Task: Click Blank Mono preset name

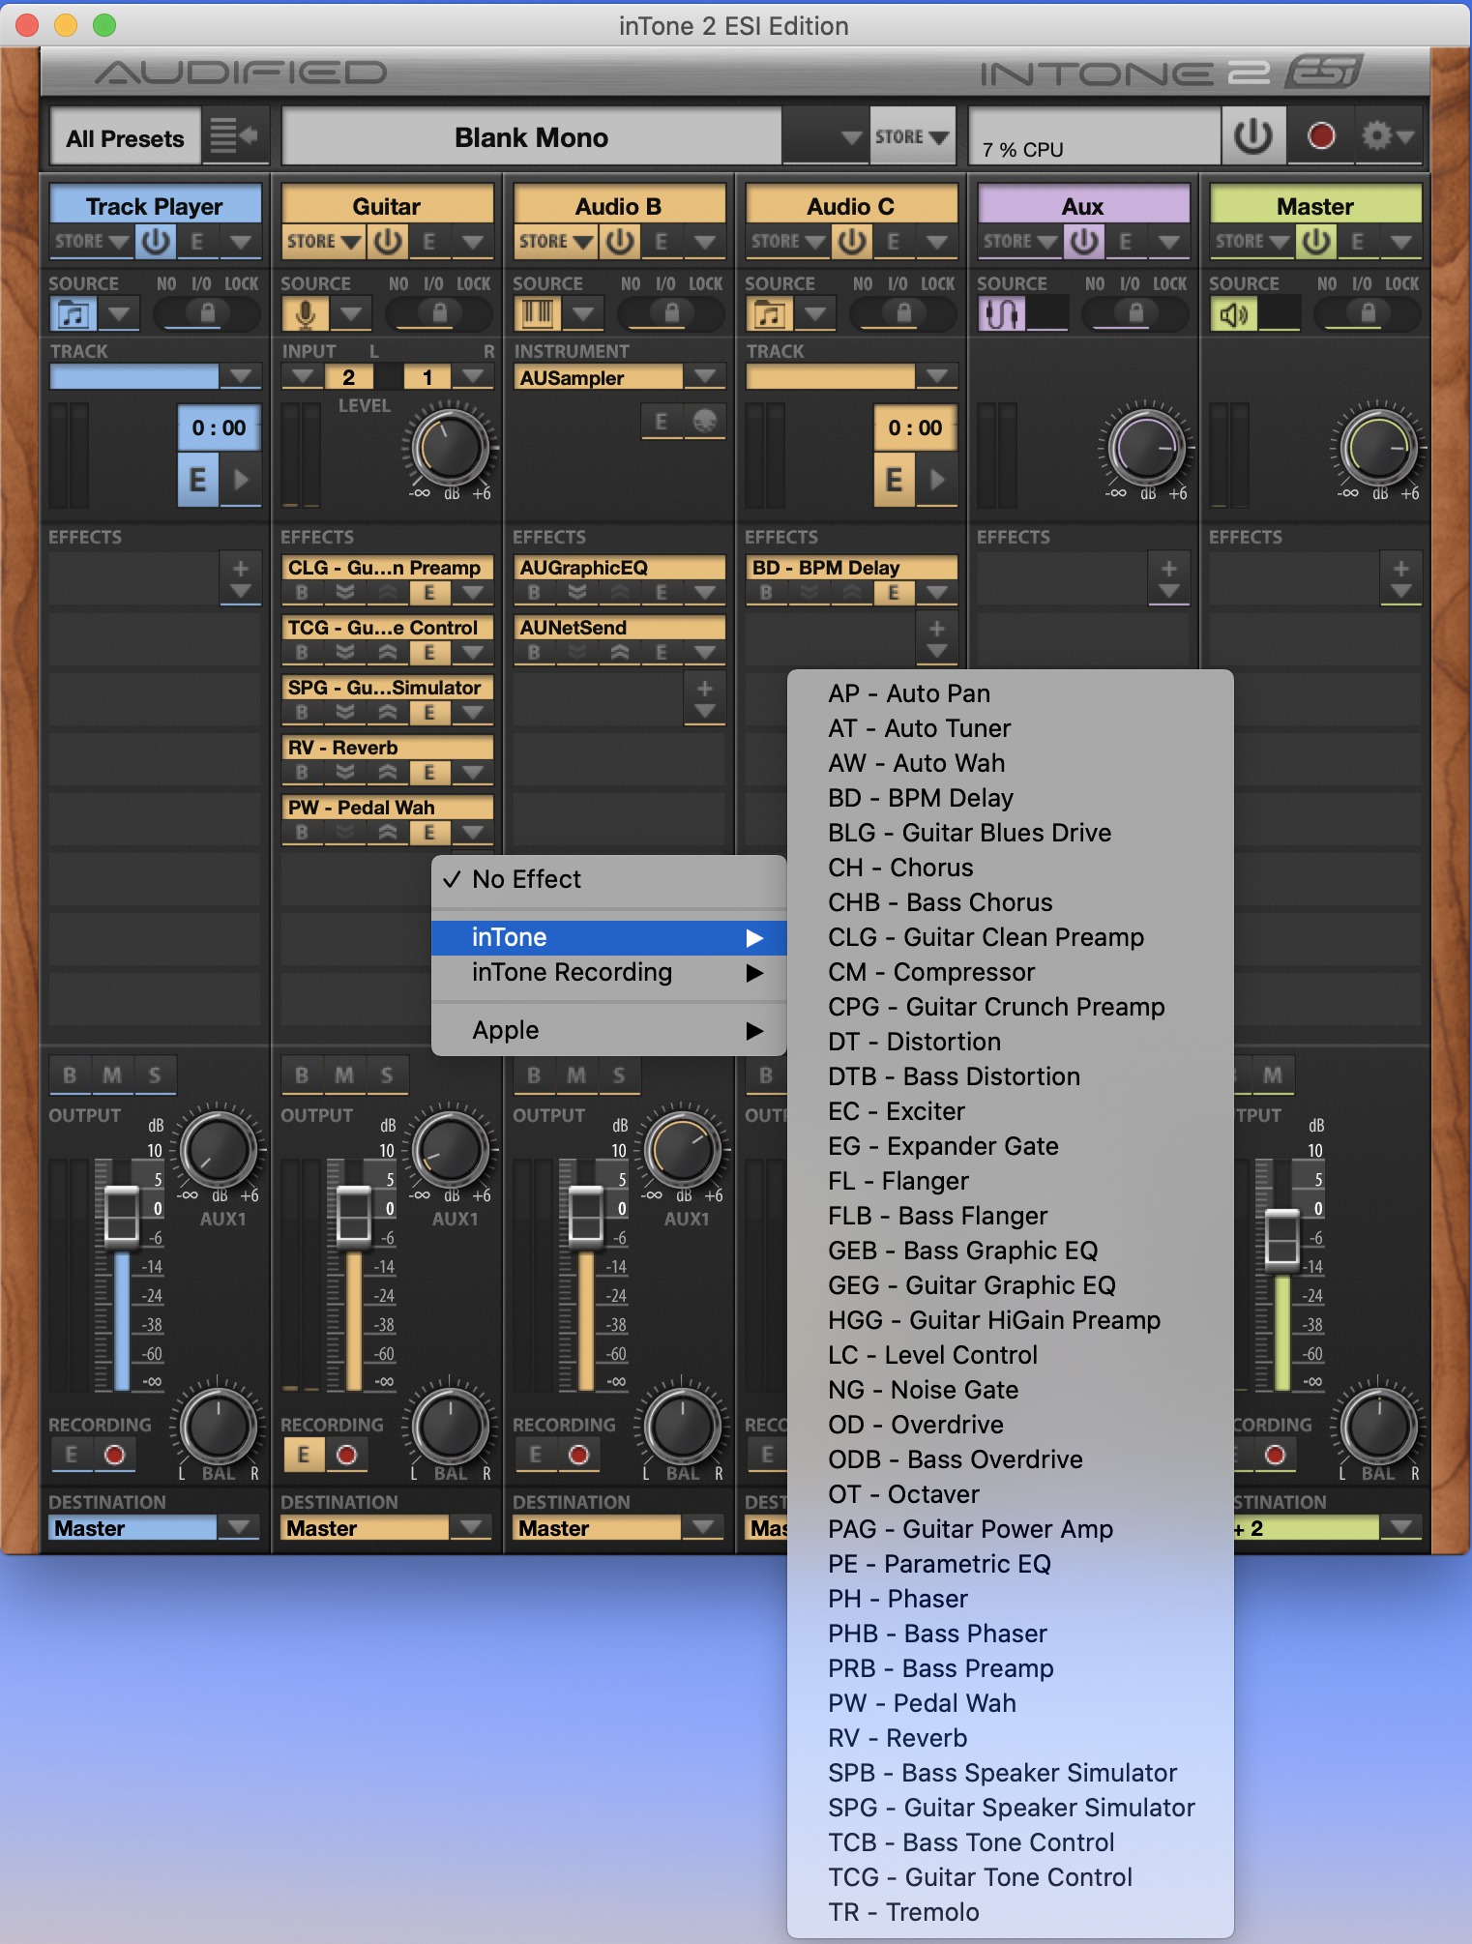Action: coord(532,137)
